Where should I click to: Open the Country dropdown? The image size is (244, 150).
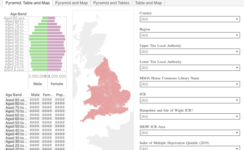(x=189, y=19)
